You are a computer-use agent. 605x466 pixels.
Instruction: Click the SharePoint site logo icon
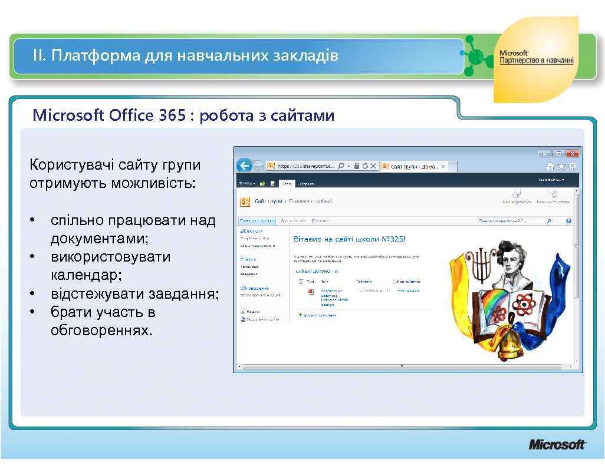pyautogui.click(x=245, y=201)
